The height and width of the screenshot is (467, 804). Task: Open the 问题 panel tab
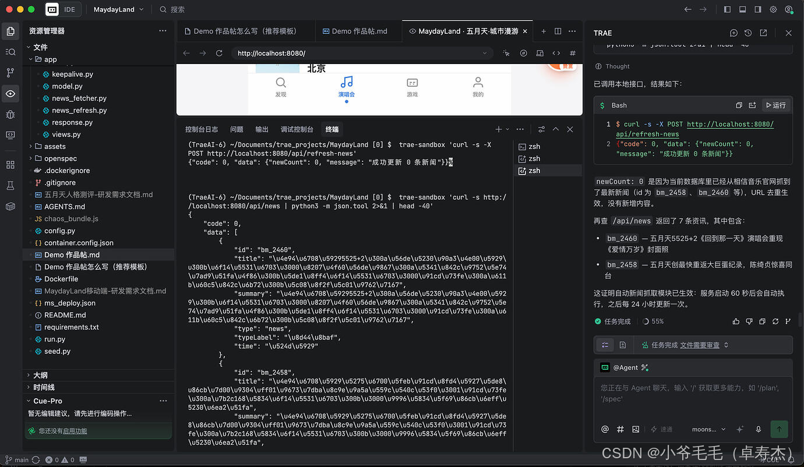[x=237, y=129]
